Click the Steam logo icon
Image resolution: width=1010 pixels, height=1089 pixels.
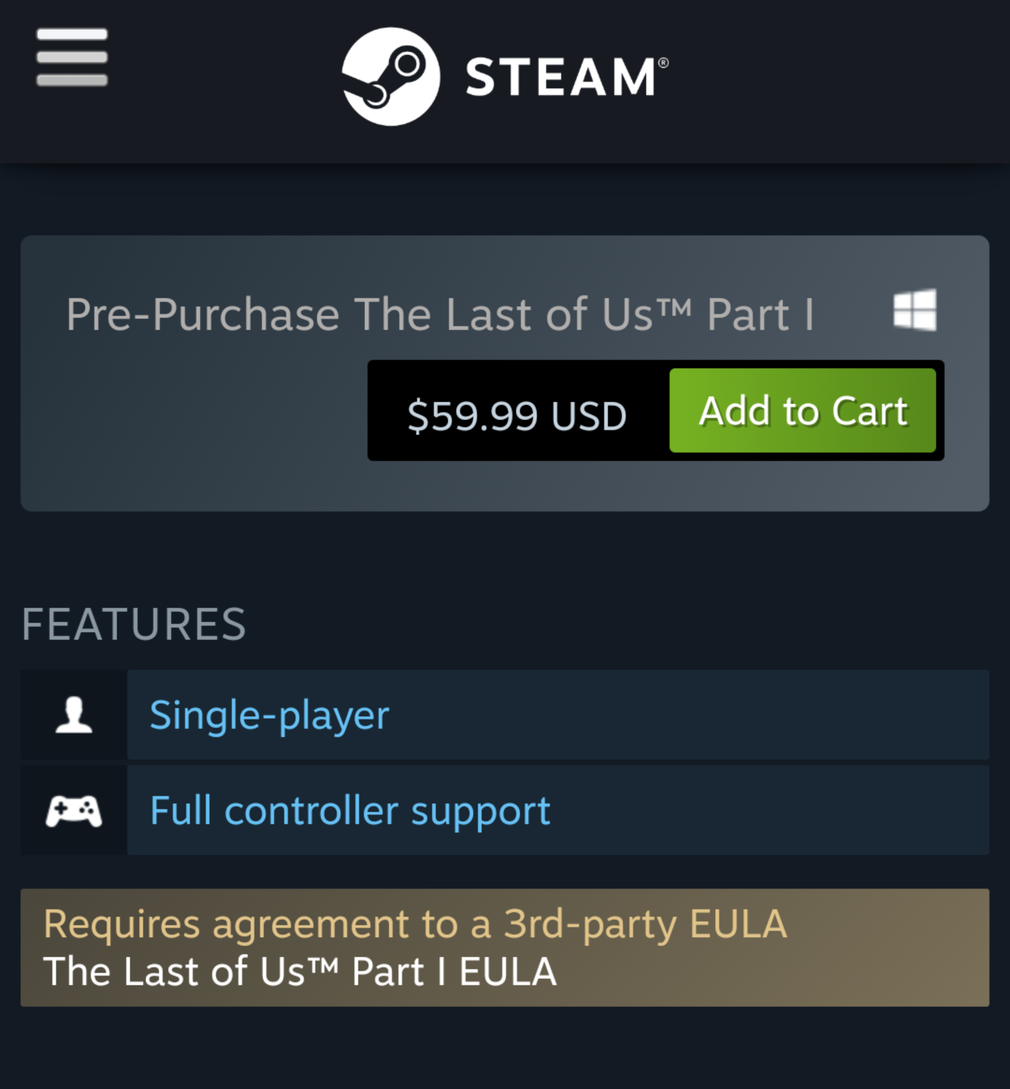pyautogui.click(x=391, y=77)
